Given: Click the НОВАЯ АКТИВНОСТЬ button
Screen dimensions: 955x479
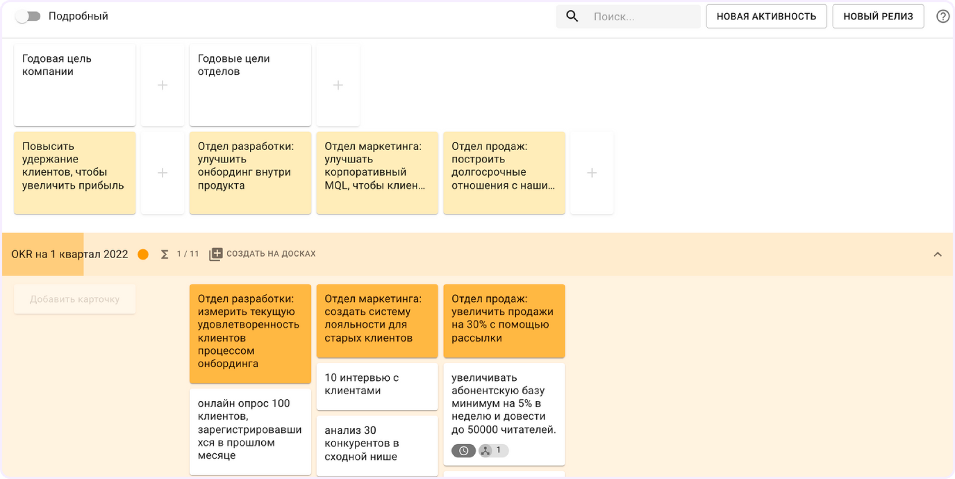Looking at the screenshot, I should [766, 16].
